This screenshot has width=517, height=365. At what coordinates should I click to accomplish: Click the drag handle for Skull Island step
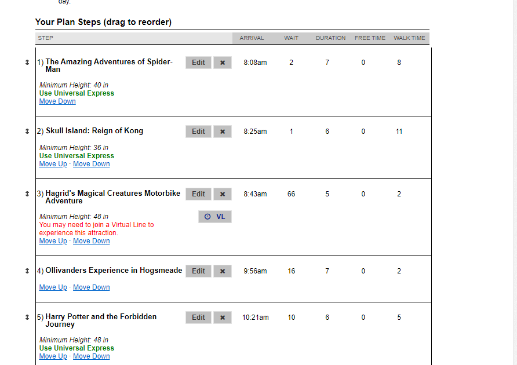27,132
